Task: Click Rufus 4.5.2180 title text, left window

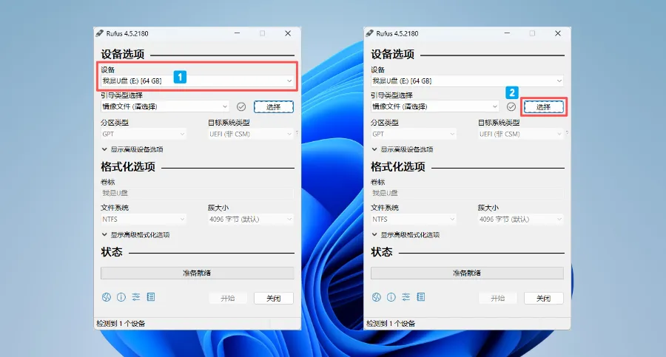Action: point(127,33)
